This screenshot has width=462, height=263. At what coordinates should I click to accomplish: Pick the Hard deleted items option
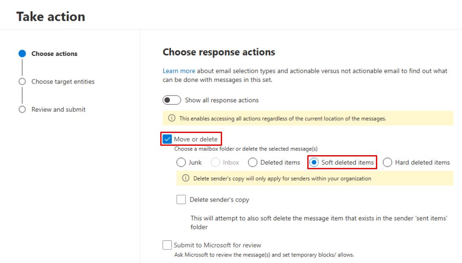[x=387, y=162]
